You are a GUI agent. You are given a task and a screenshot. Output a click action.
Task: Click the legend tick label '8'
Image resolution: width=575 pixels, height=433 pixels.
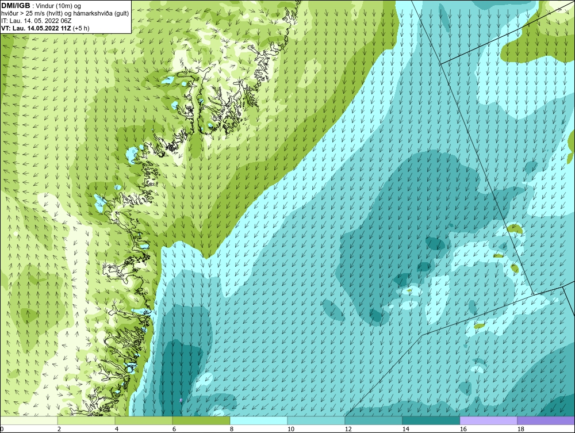coord(232,429)
